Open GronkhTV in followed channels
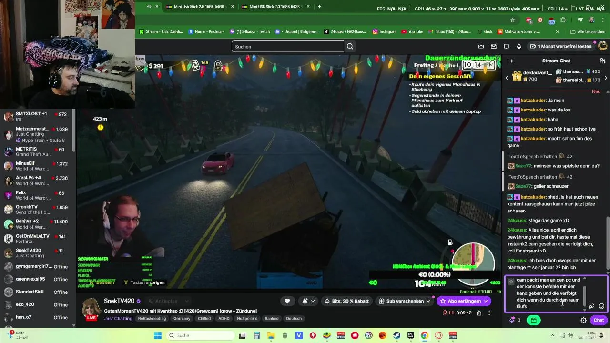The width and height of the screenshot is (610, 343). pos(38,211)
